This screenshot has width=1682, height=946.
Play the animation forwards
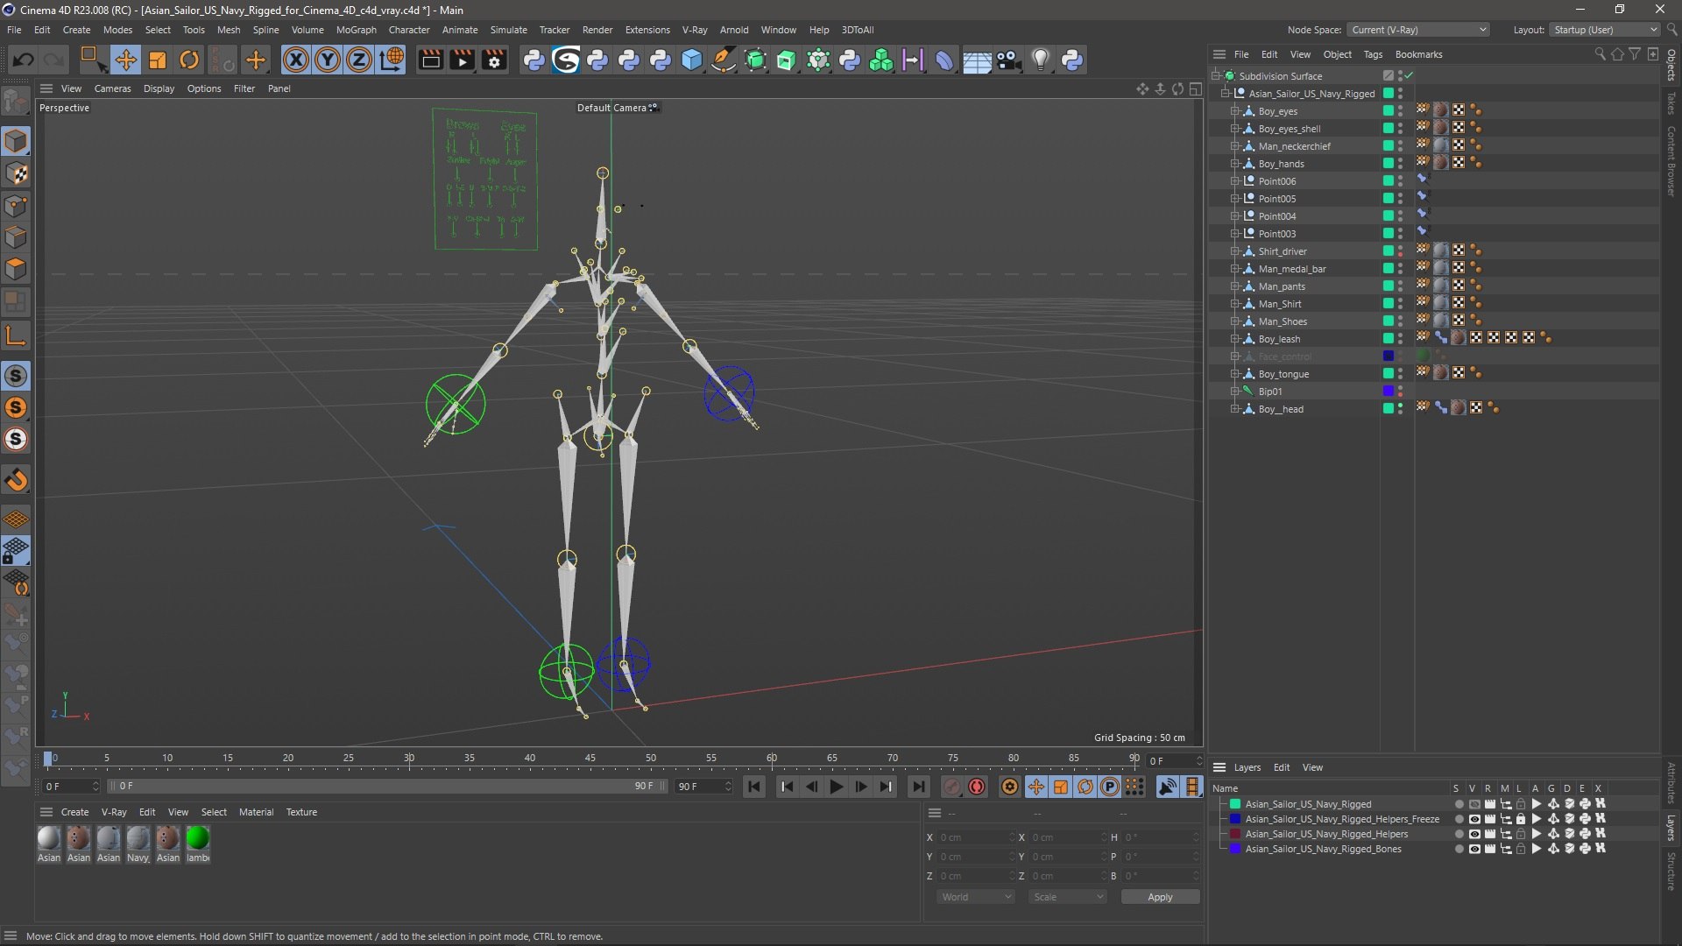[x=837, y=787]
